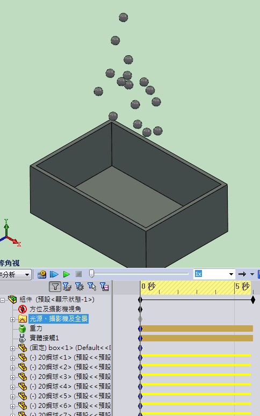Toggle the No Filter funnel button
The width and height of the screenshot is (260, 416).
click(x=55, y=287)
